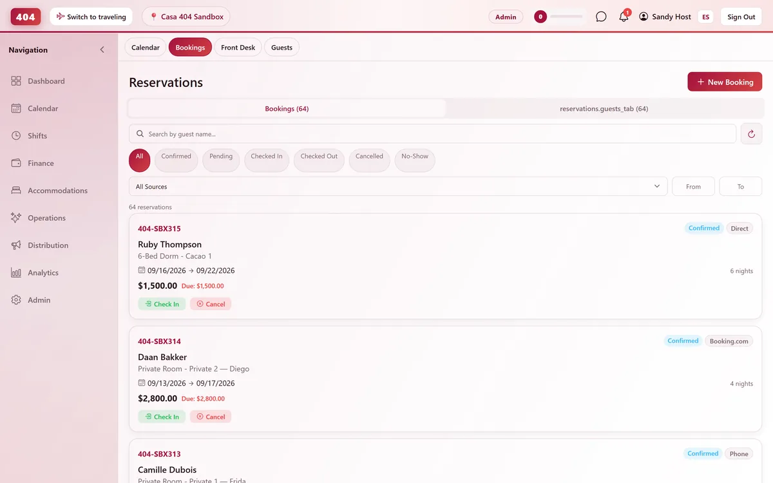The width and height of the screenshot is (773, 483).
Task: Select the Bookings top tab
Action: (x=190, y=47)
